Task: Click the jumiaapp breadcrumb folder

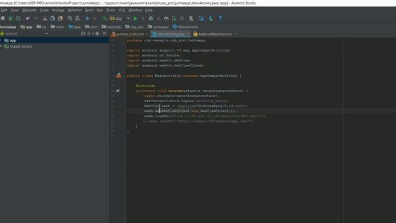Action: [x=158, y=27]
